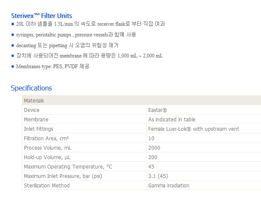The height and width of the screenshot is (202, 261).
Task: Click the Inlet Fittings label cell
Action: (x=84, y=129)
